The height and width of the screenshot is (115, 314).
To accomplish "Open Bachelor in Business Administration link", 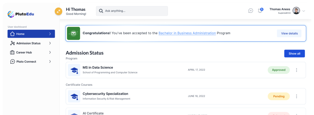I will click(x=187, y=33).
